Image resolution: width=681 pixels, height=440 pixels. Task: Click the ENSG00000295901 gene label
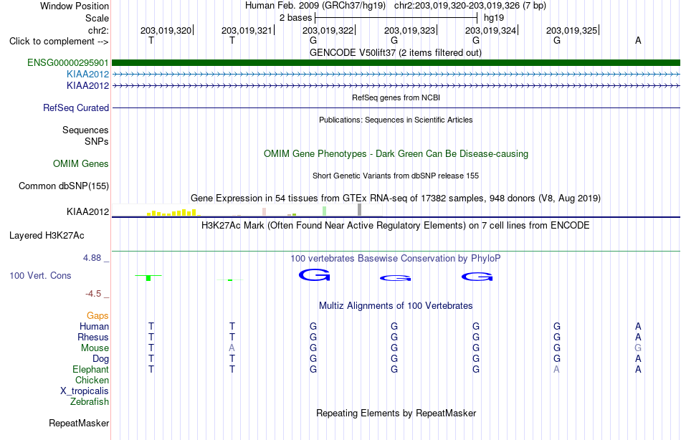pos(68,62)
